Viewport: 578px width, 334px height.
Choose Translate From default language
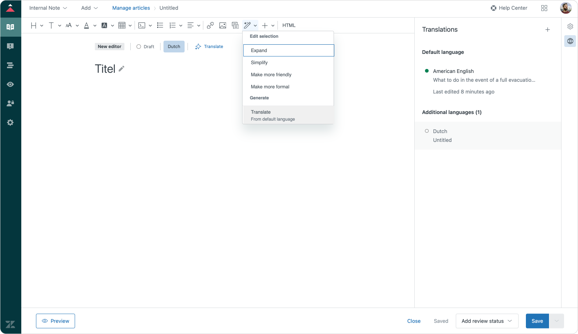(x=288, y=115)
